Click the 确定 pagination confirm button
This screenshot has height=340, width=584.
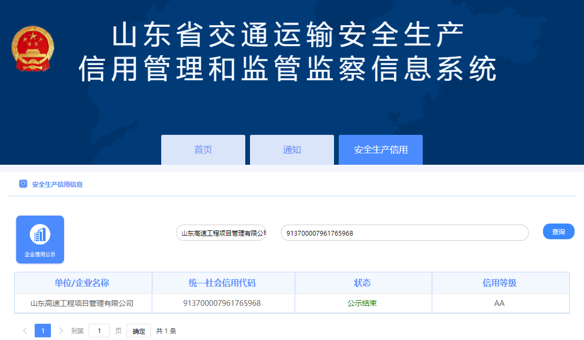pyautogui.click(x=139, y=331)
